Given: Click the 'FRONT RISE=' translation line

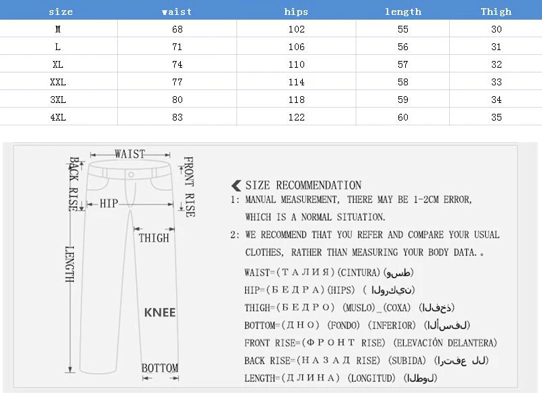Looking at the screenshot, I should click(x=371, y=343).
